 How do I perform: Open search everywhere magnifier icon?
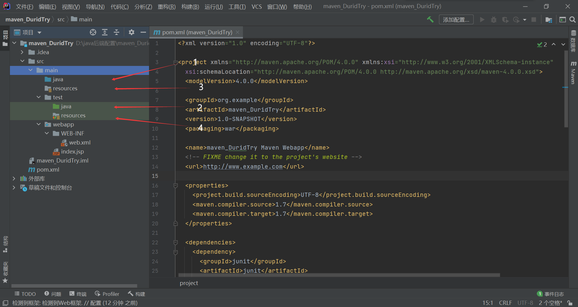pos(573,19)
